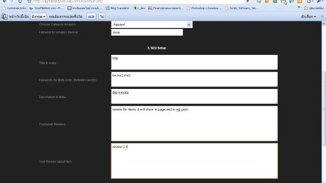Open the c_doo bookmark
The image size is (326, 183).
point(139,8)
